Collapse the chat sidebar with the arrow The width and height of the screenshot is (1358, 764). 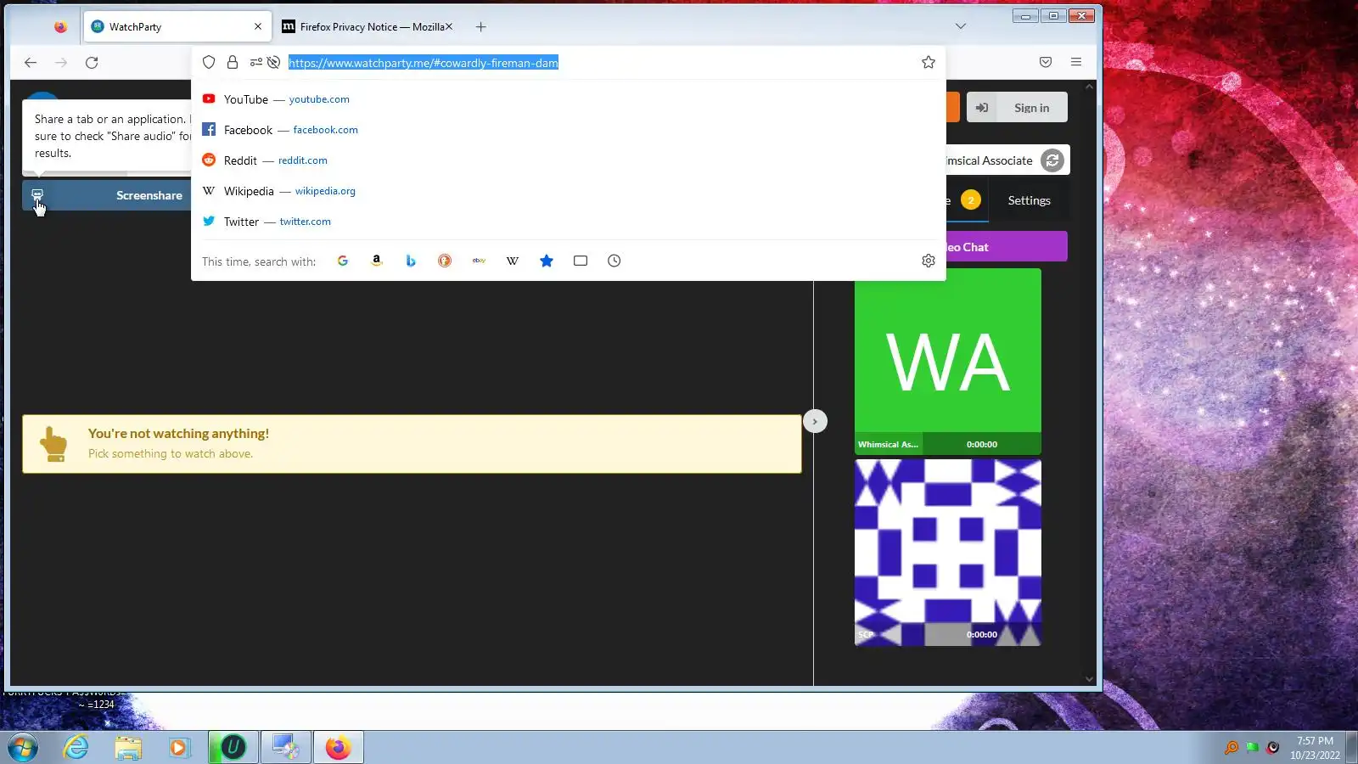815,421
